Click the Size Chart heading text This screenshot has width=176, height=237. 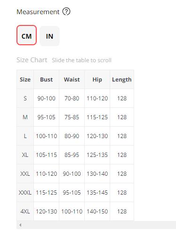32,60
